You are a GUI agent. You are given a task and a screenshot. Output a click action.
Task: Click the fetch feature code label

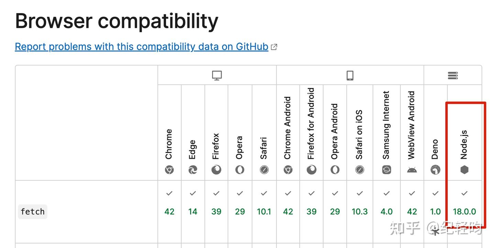click(33, 212)
